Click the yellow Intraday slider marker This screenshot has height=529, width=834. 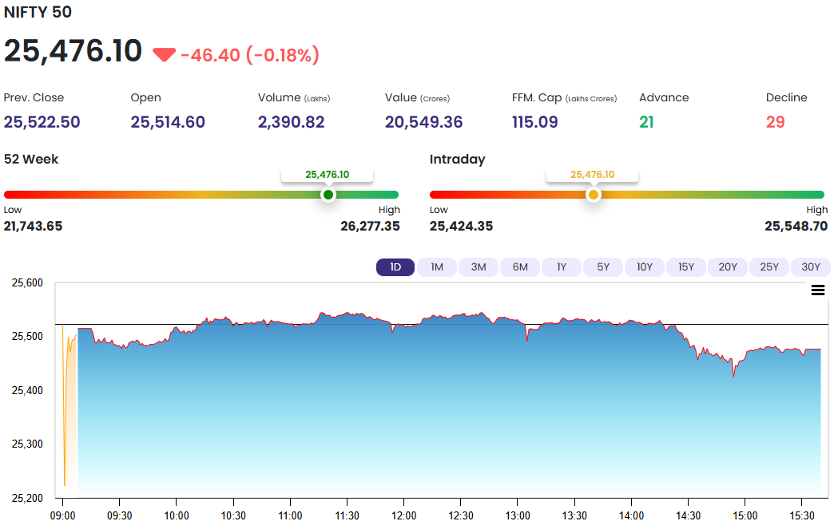(593, 195)
